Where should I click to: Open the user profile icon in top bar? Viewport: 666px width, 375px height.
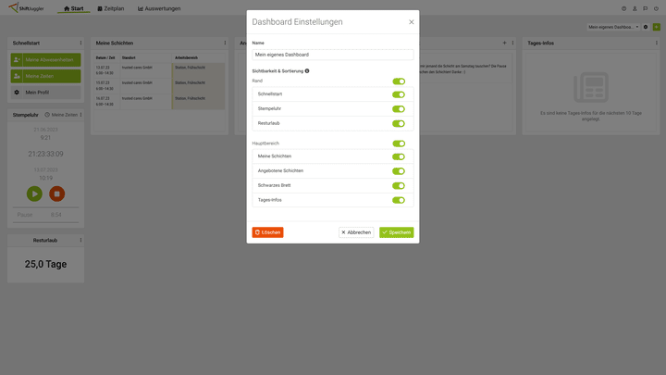pyautogui.click(x=635, y=8)
